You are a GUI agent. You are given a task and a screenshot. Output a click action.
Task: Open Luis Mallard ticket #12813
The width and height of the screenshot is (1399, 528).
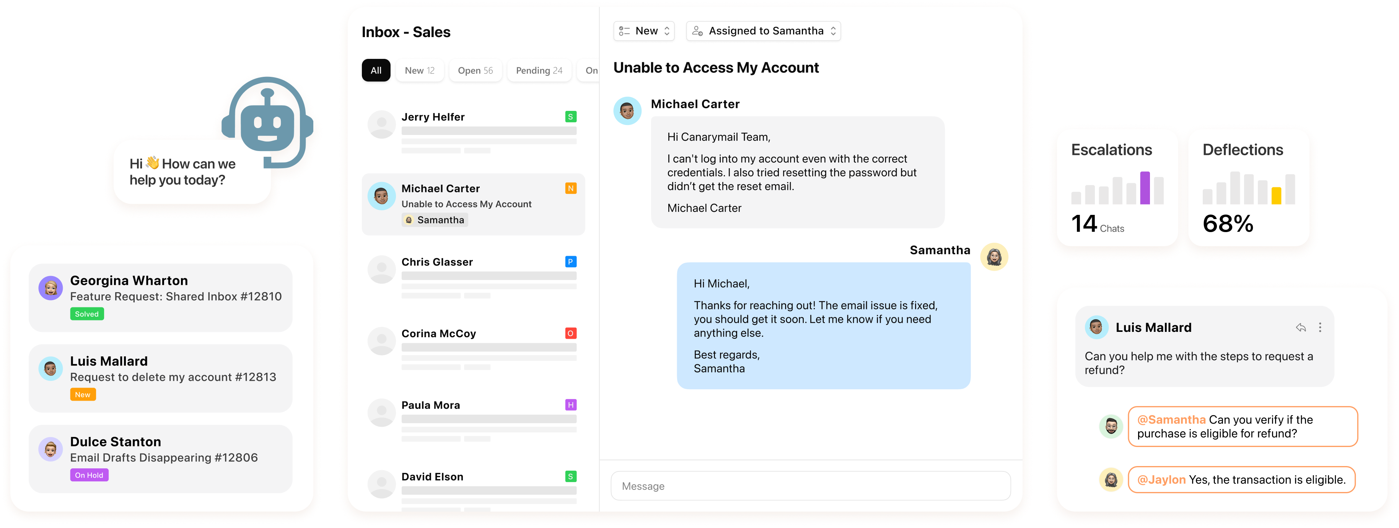pyautogui.click(x=160, y=378)
